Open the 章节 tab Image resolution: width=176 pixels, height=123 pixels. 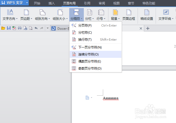point(131,3)
